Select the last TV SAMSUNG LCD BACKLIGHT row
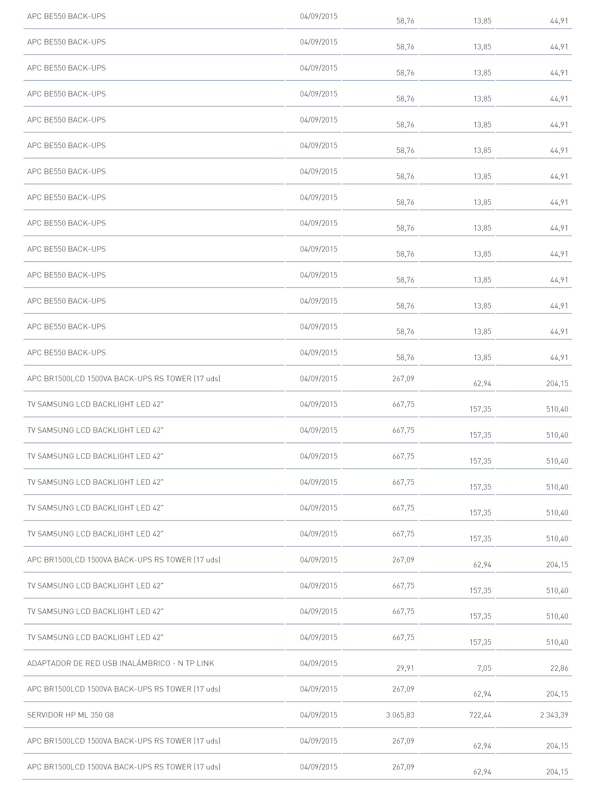 pyautogui.click(x=95, y=637)
